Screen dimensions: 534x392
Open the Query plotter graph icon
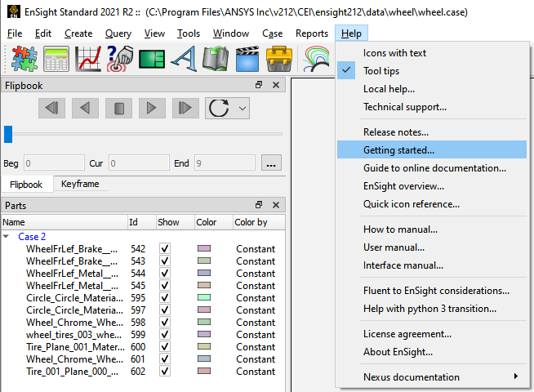coord(88,59)
